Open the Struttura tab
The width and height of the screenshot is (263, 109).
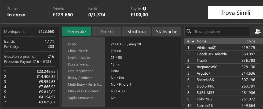(137, 31)
